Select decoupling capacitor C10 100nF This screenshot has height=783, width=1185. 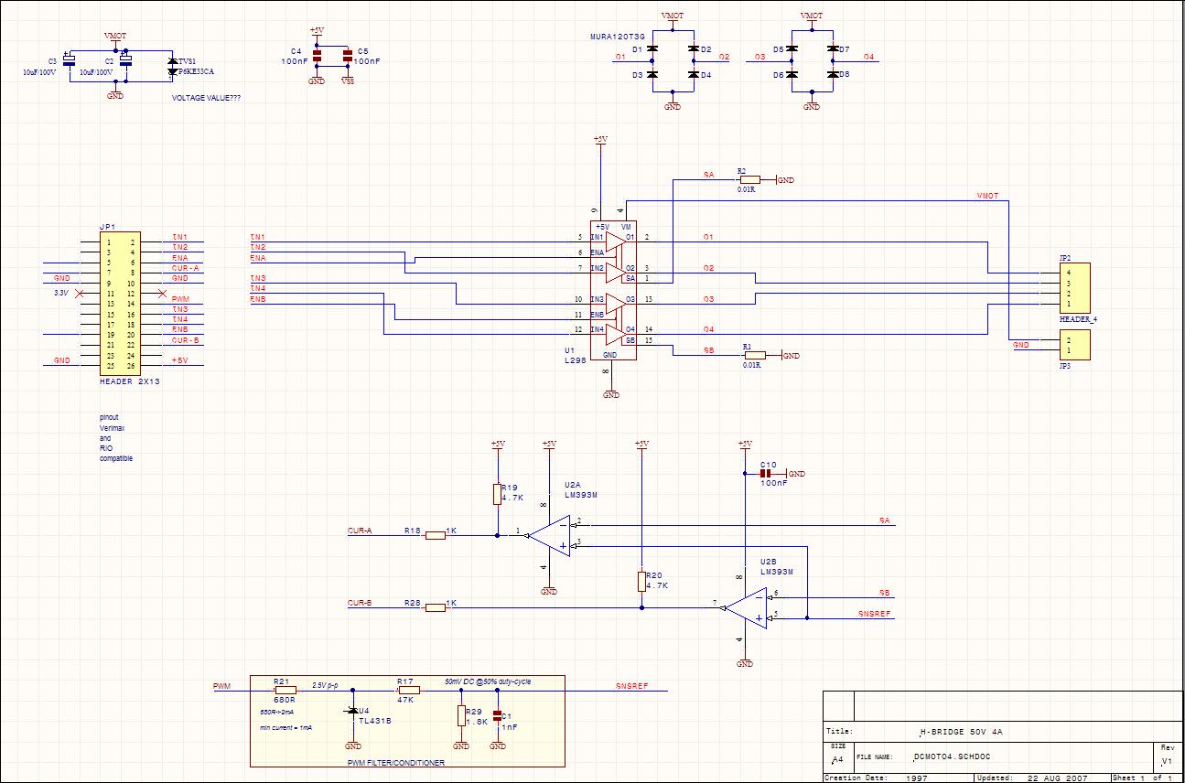[767, 473]
